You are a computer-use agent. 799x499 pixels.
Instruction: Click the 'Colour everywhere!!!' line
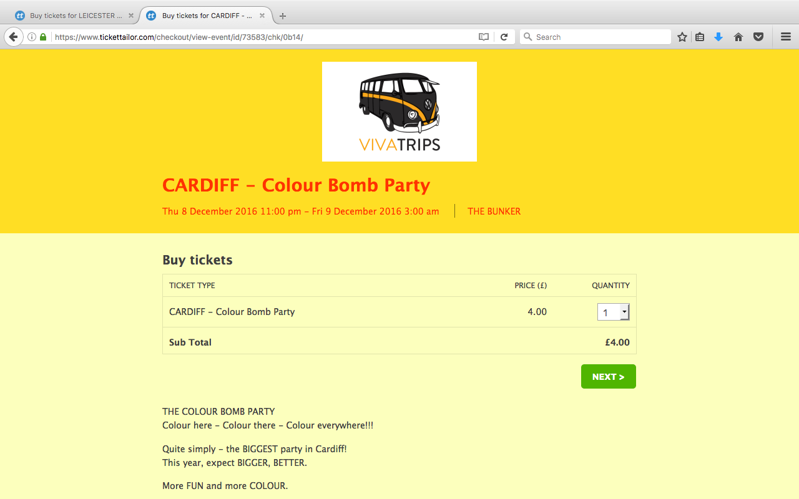click(268, 425)
